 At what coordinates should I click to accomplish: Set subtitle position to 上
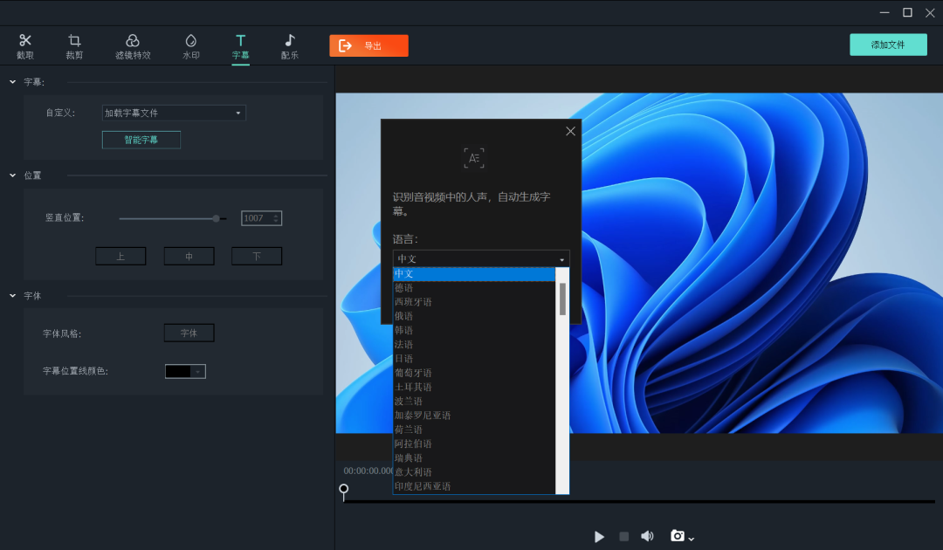tap(120, 256)
